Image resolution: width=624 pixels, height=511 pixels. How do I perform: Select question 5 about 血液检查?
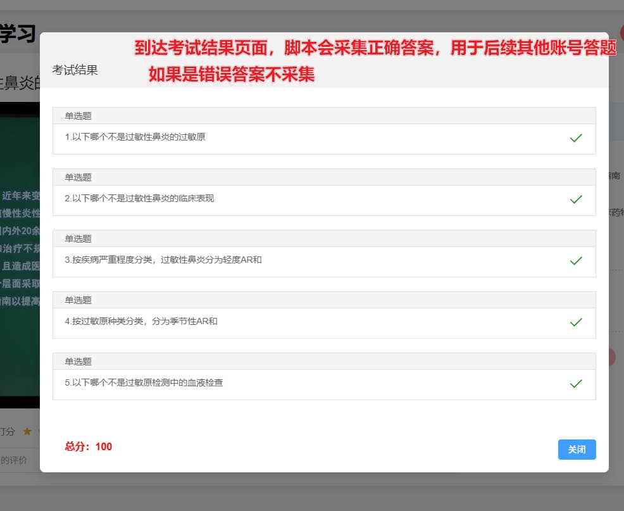144,382
